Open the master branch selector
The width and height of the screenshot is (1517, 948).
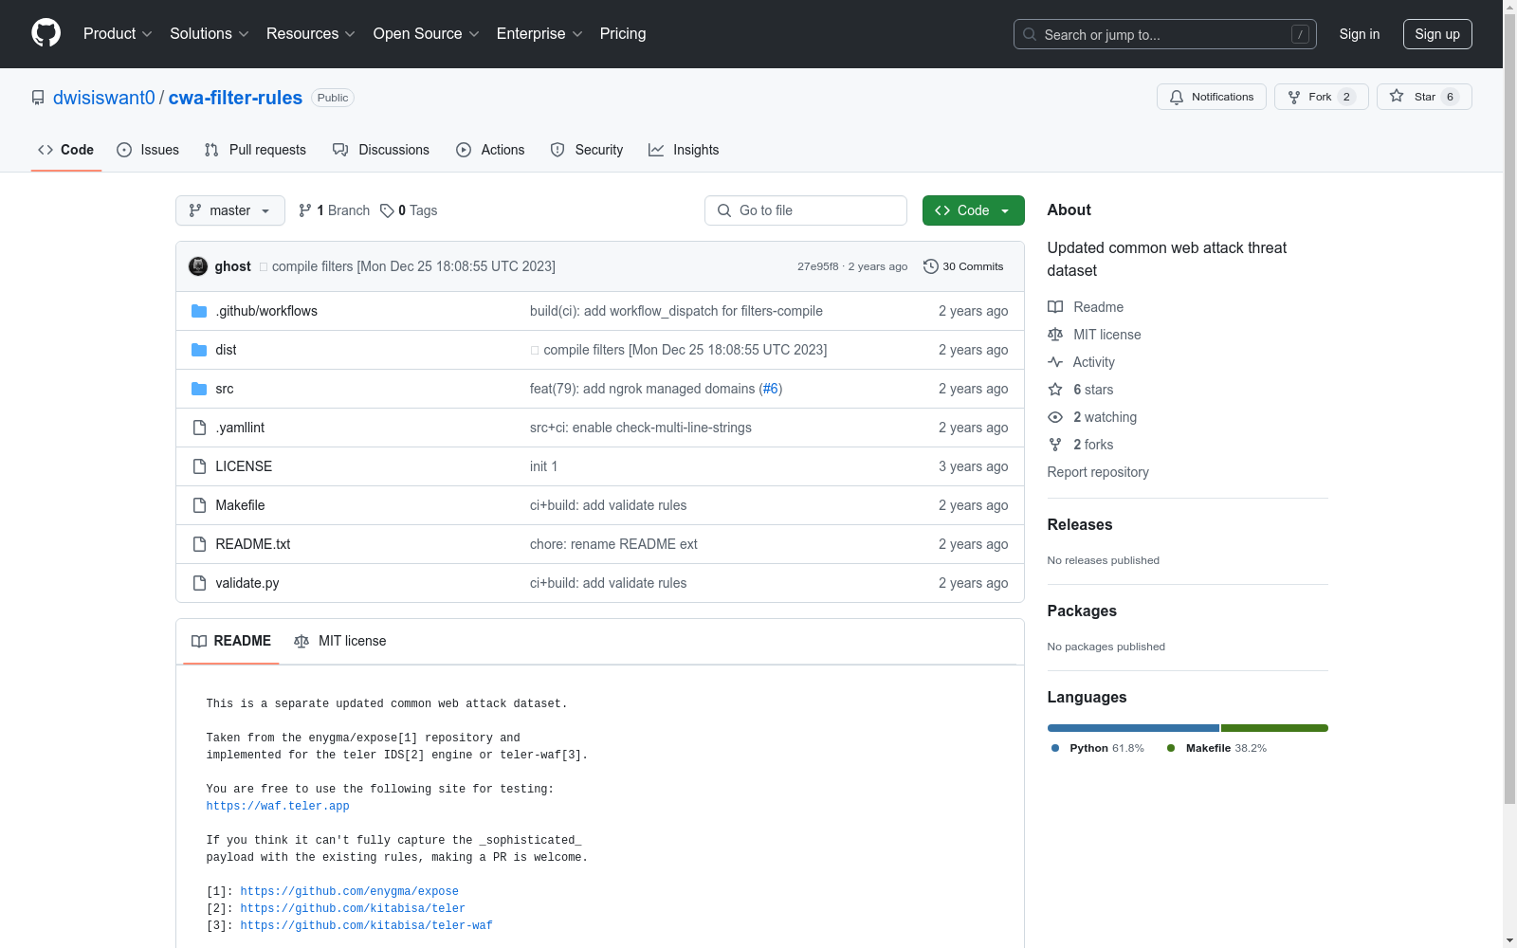click(x=230, y=210)
